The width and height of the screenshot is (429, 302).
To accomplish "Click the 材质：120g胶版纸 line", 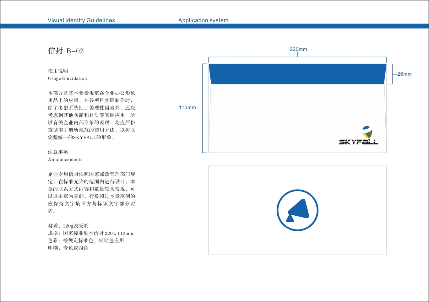I will (68, 226).
